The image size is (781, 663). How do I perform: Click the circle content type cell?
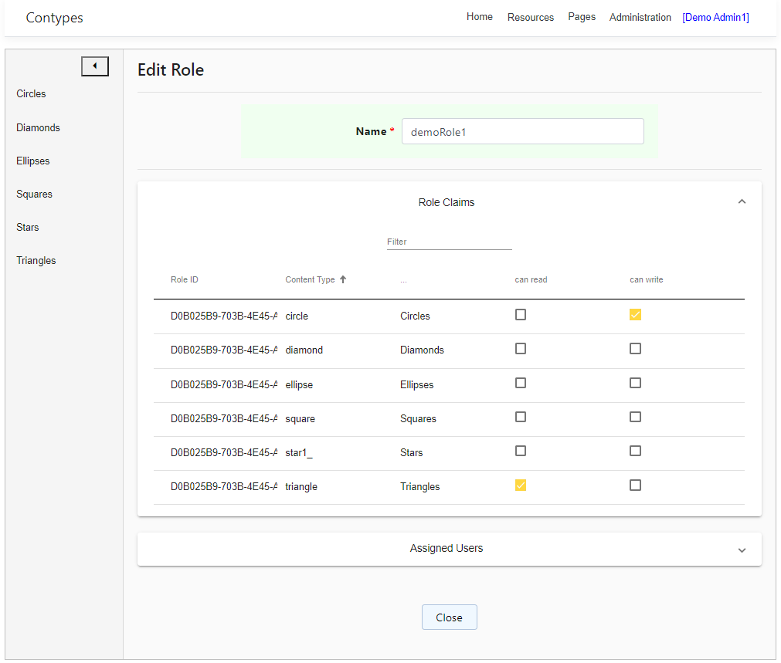[297, 316]
